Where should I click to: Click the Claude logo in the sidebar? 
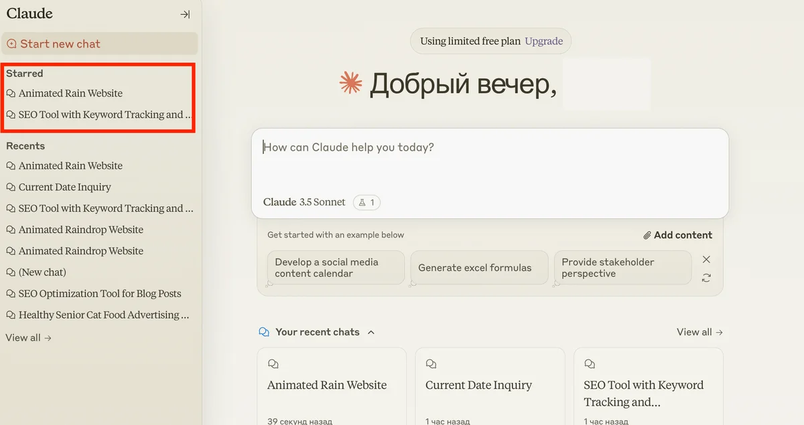(29, 13)
